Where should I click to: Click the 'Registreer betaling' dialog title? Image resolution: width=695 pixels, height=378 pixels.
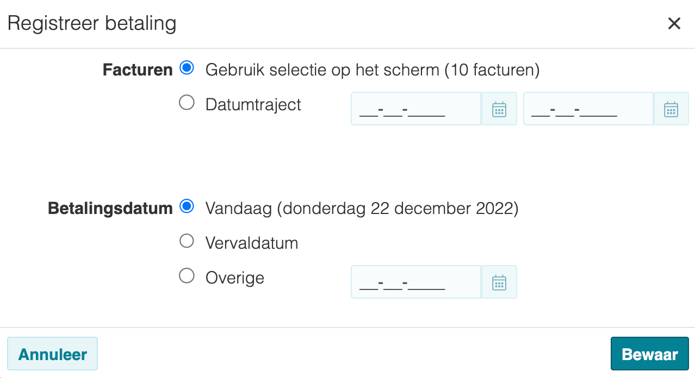coord(92,24)
